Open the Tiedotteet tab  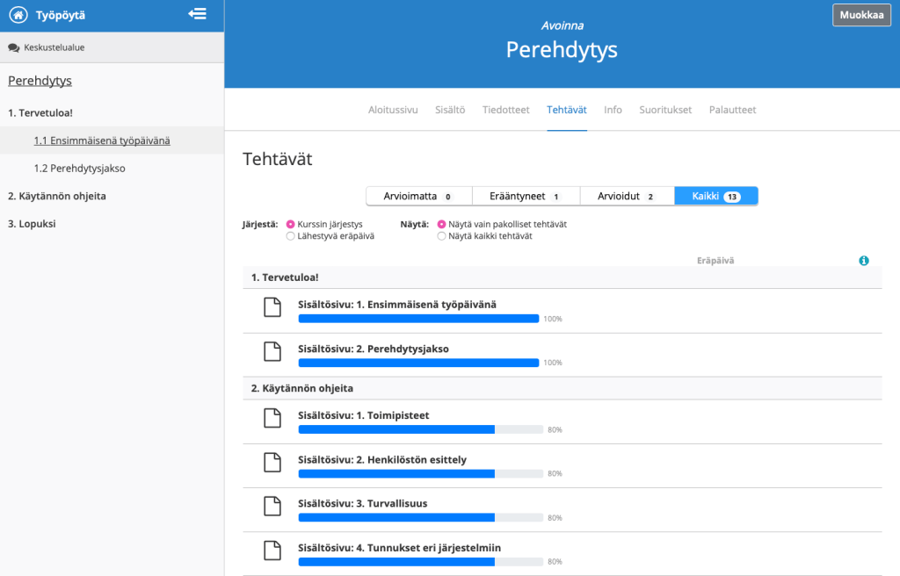point(506,110)
